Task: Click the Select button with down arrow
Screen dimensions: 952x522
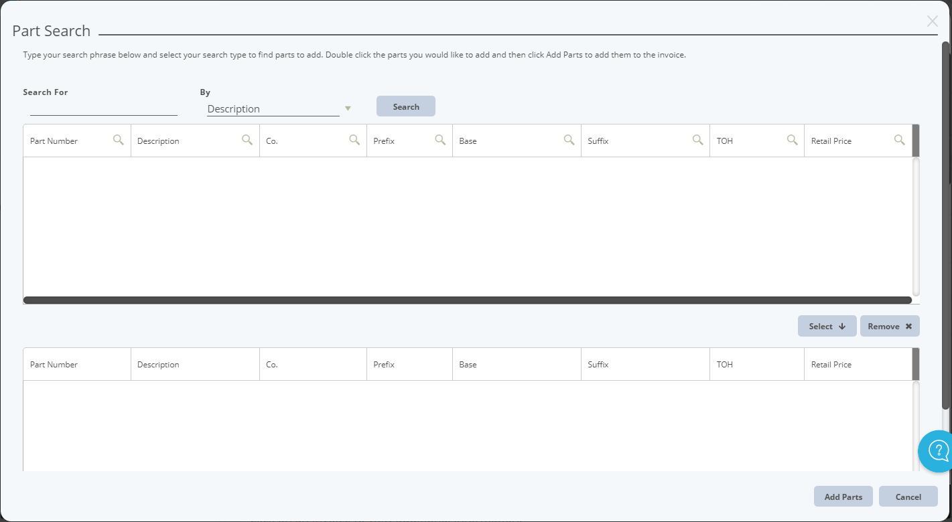Action: click(x=827, y=326)
